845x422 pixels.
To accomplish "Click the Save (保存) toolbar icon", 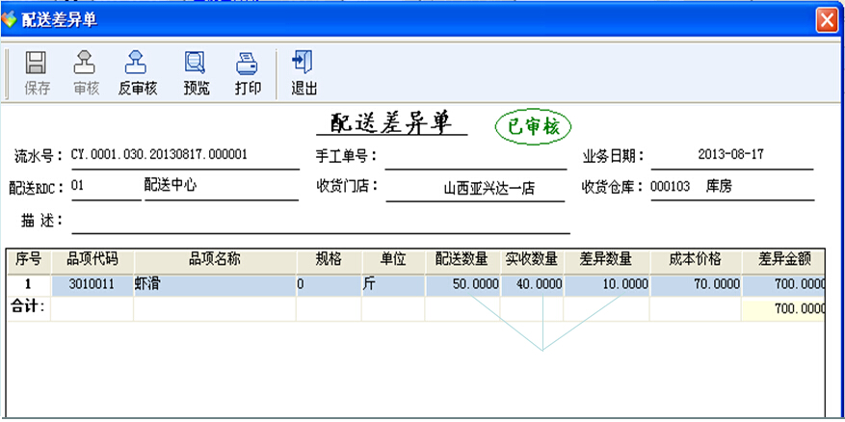I will 38,65.
